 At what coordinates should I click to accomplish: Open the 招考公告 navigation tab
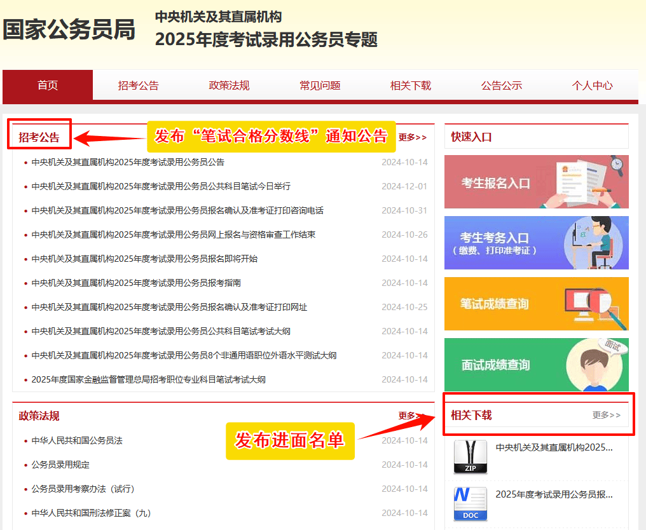click(x=139, y=85)
